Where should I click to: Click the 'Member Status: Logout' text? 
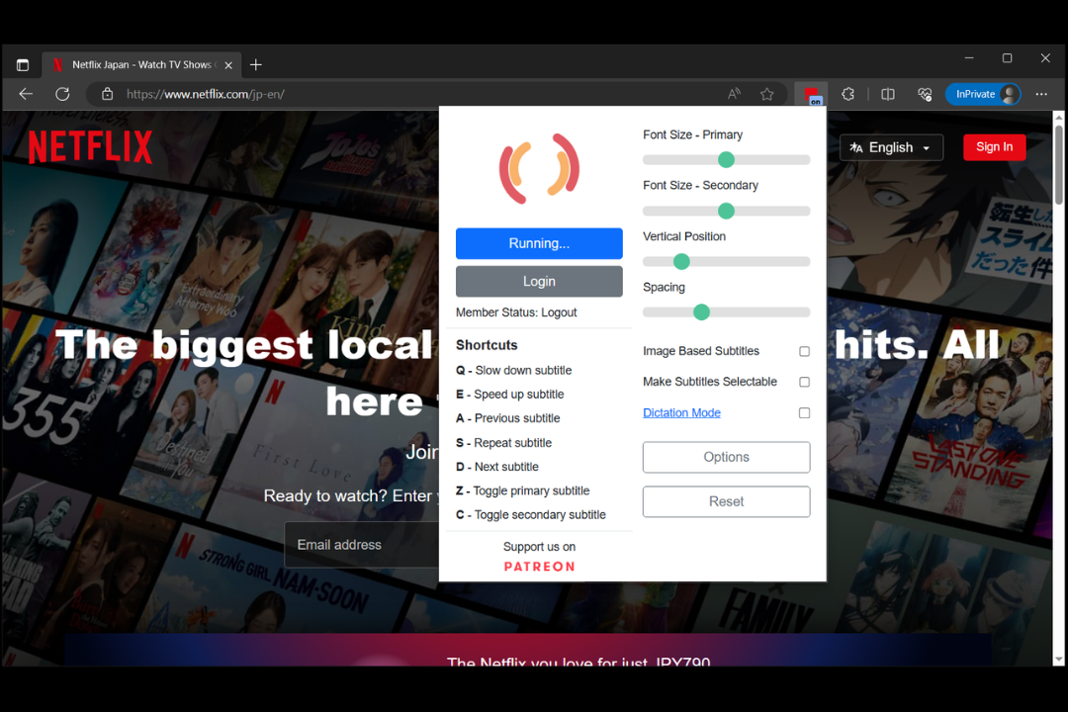pyautogui.click(x=516, y=312)
